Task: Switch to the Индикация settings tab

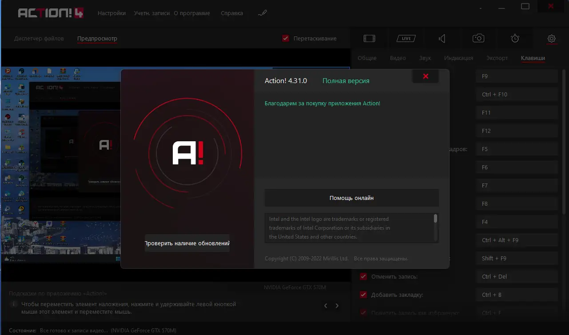Action: tap(458, 58)
